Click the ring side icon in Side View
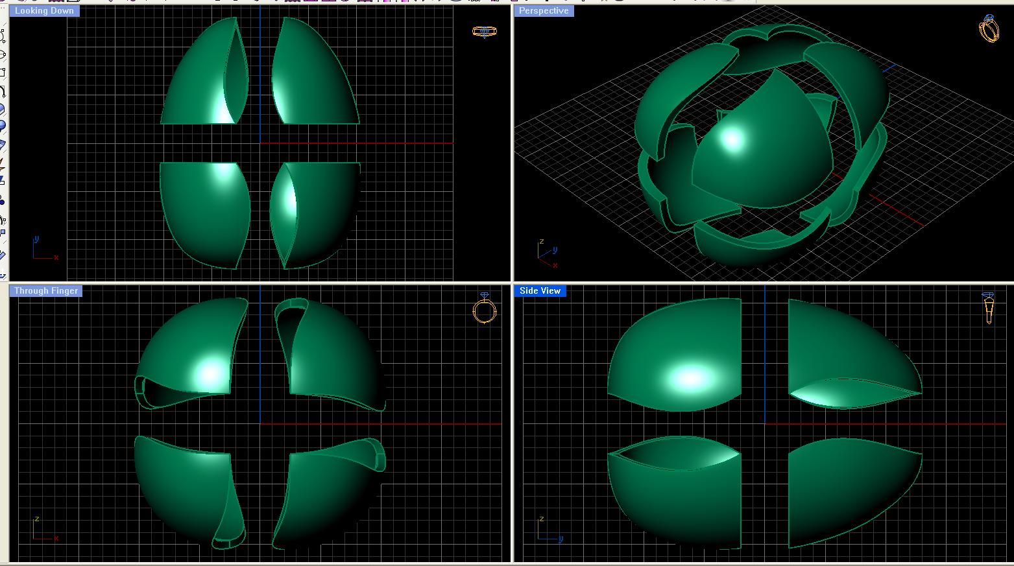This screenshot has width=1014, height=566. tap(988, 308)
